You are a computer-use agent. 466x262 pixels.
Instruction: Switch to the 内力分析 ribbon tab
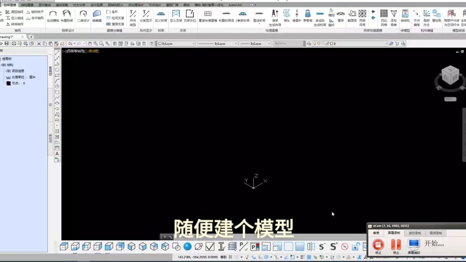[x=79, y=5]
